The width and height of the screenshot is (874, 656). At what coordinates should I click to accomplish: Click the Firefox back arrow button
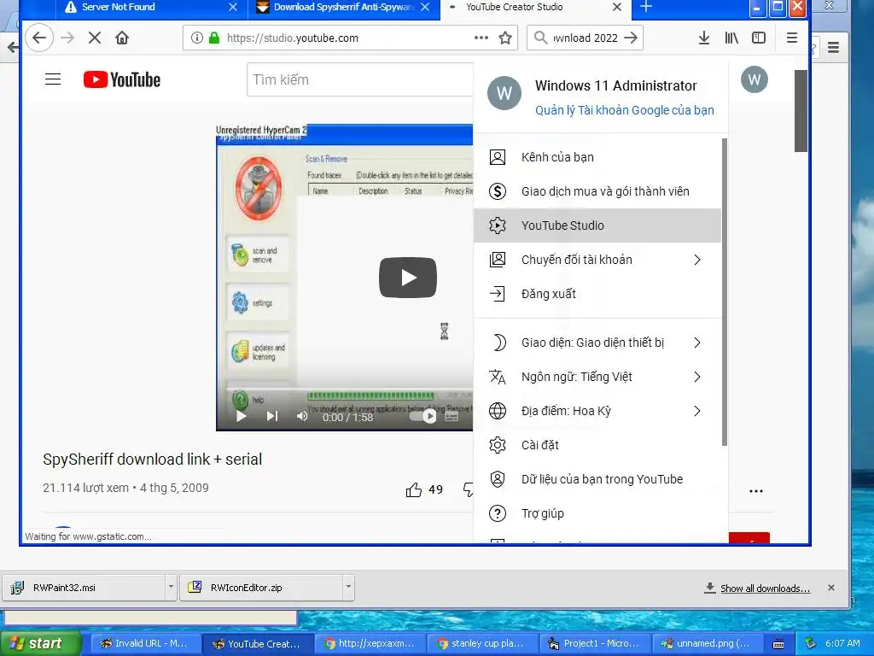point(39,38)
